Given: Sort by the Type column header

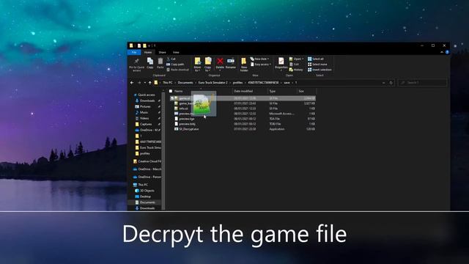Looking at the screenshot, I should [x=272, y=91].
